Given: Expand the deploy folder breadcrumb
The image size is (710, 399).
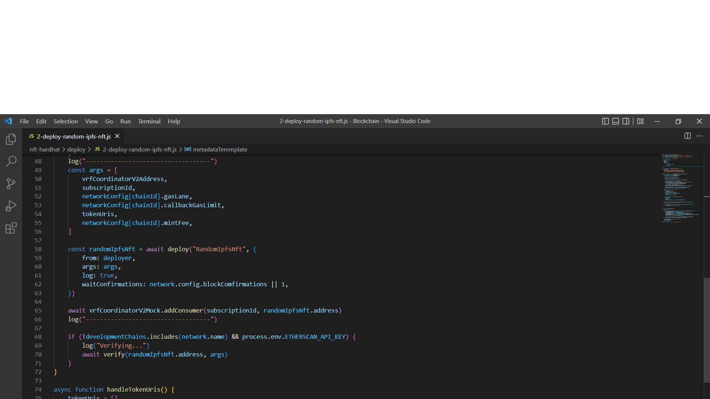Looking at the screenshot, I should (76, 149).
